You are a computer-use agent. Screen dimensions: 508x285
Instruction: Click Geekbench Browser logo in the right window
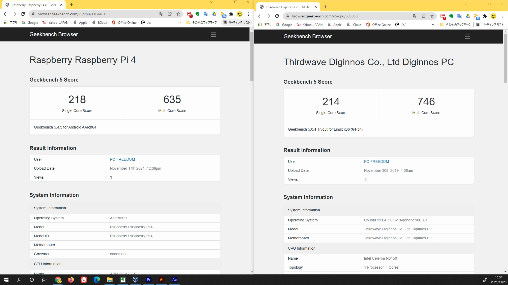pos(307,36)
